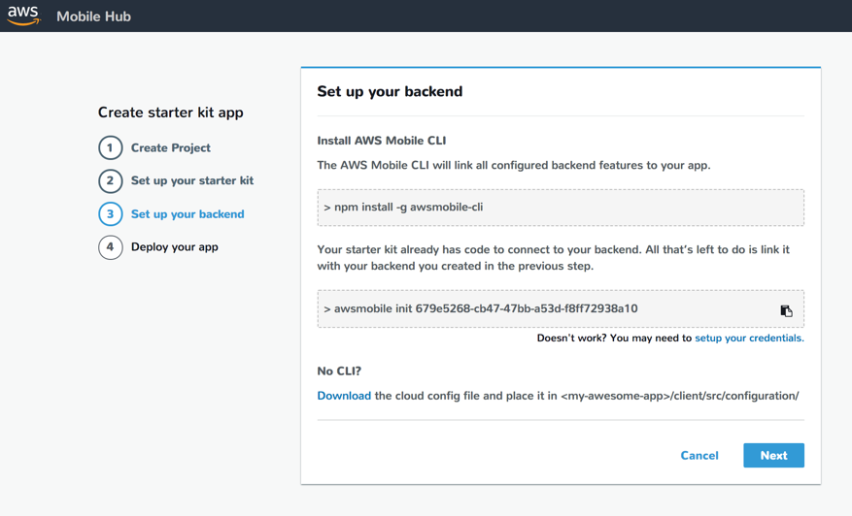852x516 pixels.
Task: Click the Install AWS Mobile CLI subheading
Action: [x=382, y=141]
